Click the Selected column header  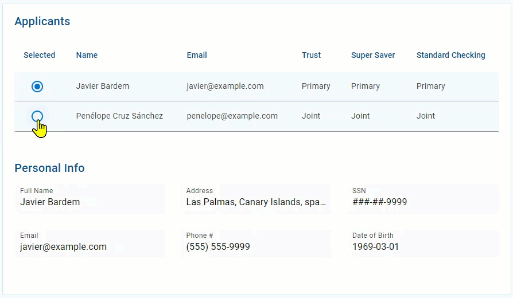pyautogui.click(x=39, y=55)
